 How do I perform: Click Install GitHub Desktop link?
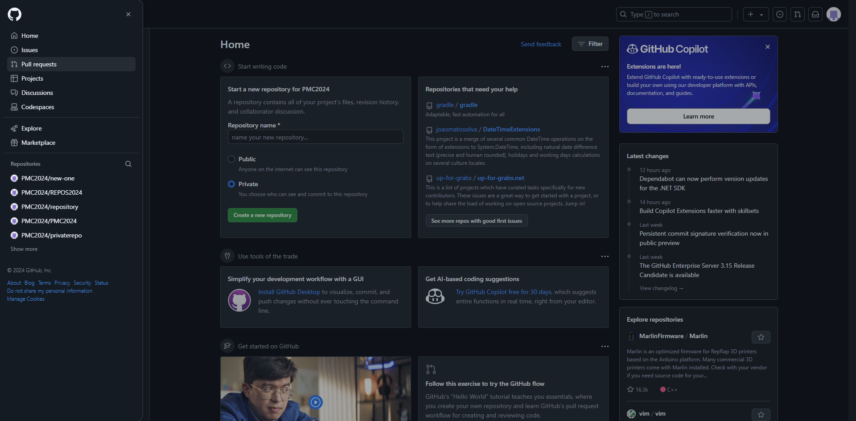[289, 292]
